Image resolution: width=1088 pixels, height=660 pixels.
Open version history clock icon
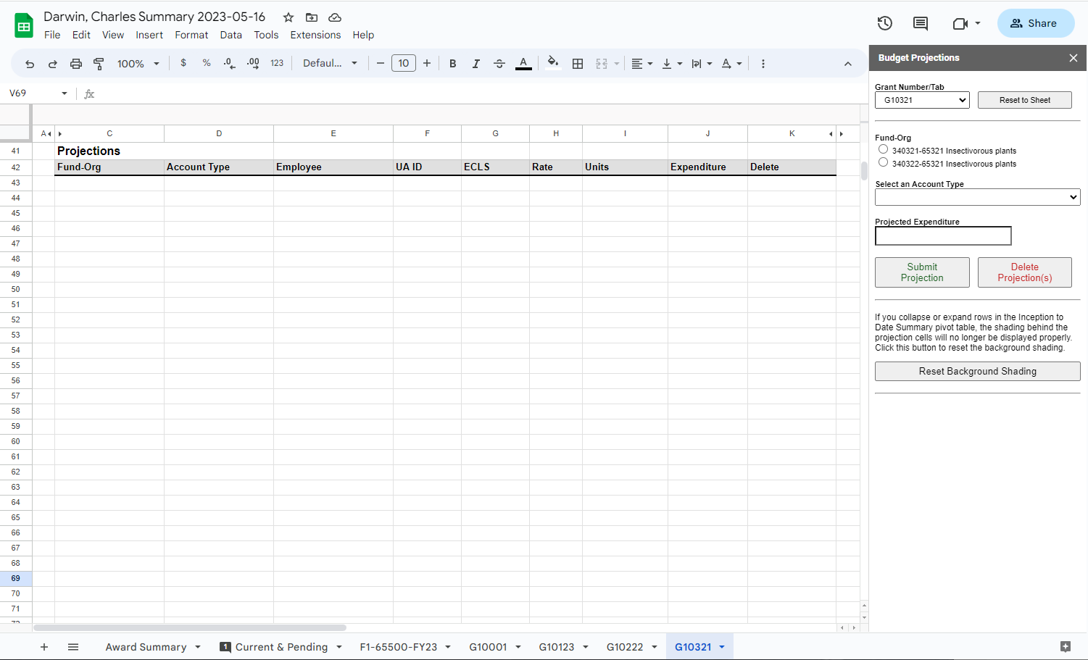(x=884, y=23)
